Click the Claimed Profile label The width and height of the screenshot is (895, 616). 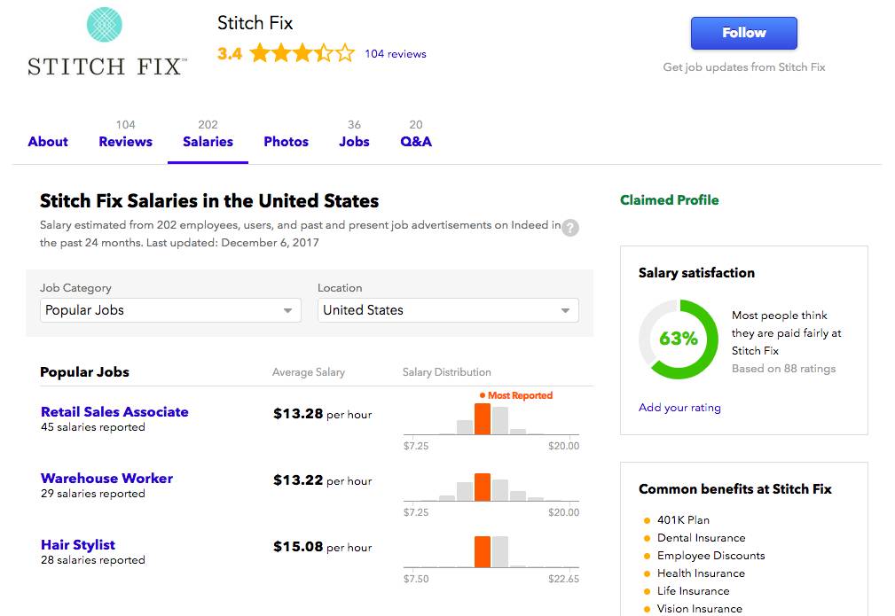click(670, 200)
